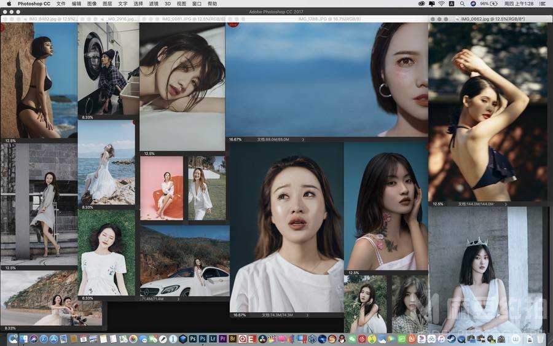This screenshot has width=553, height=346.
Task: Click the Wi-Fi status icon
Action: (x=442, y=4)
